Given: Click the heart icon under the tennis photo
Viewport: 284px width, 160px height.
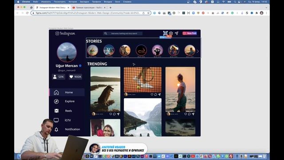Looking at the screenshot, I should pos(152,95).
